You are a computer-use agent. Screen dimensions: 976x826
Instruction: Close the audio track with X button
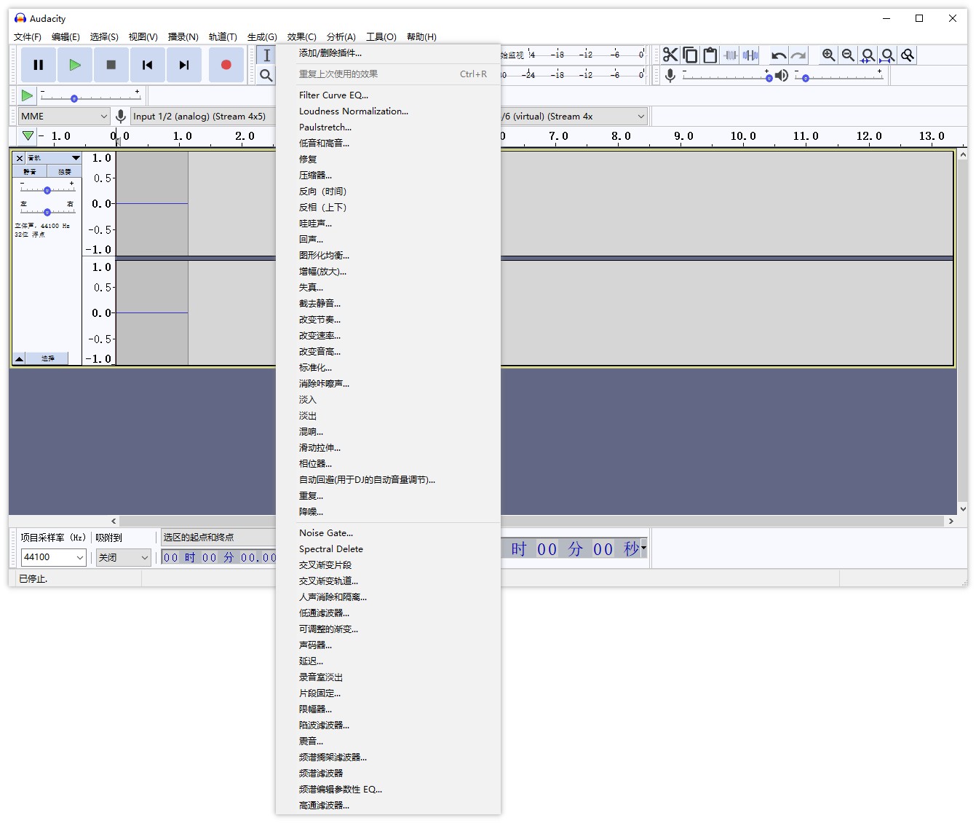tap(20, 158)
